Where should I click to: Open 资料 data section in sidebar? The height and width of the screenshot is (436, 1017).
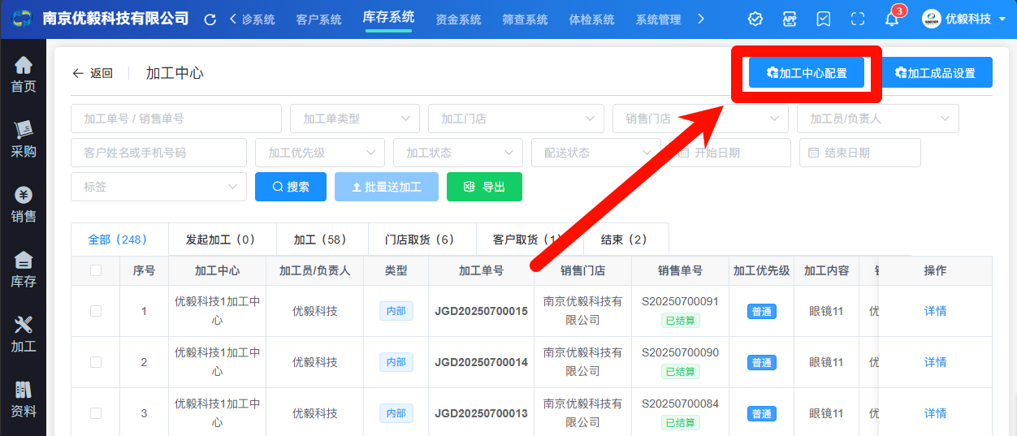point(23,399)
